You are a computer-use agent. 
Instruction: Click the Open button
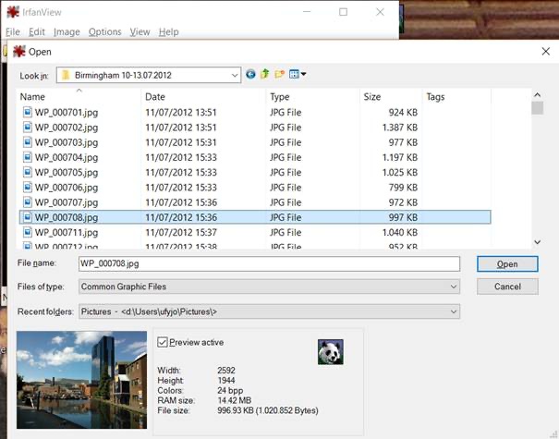tap(507, 264)
